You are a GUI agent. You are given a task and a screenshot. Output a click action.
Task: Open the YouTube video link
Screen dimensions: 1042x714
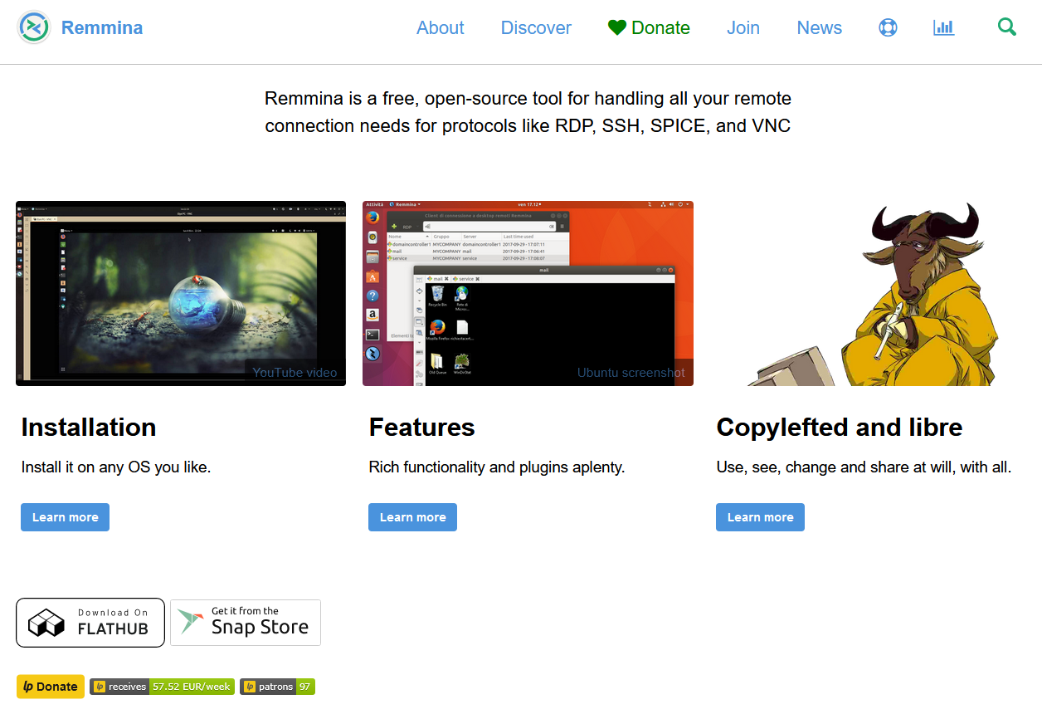[295, 372]
